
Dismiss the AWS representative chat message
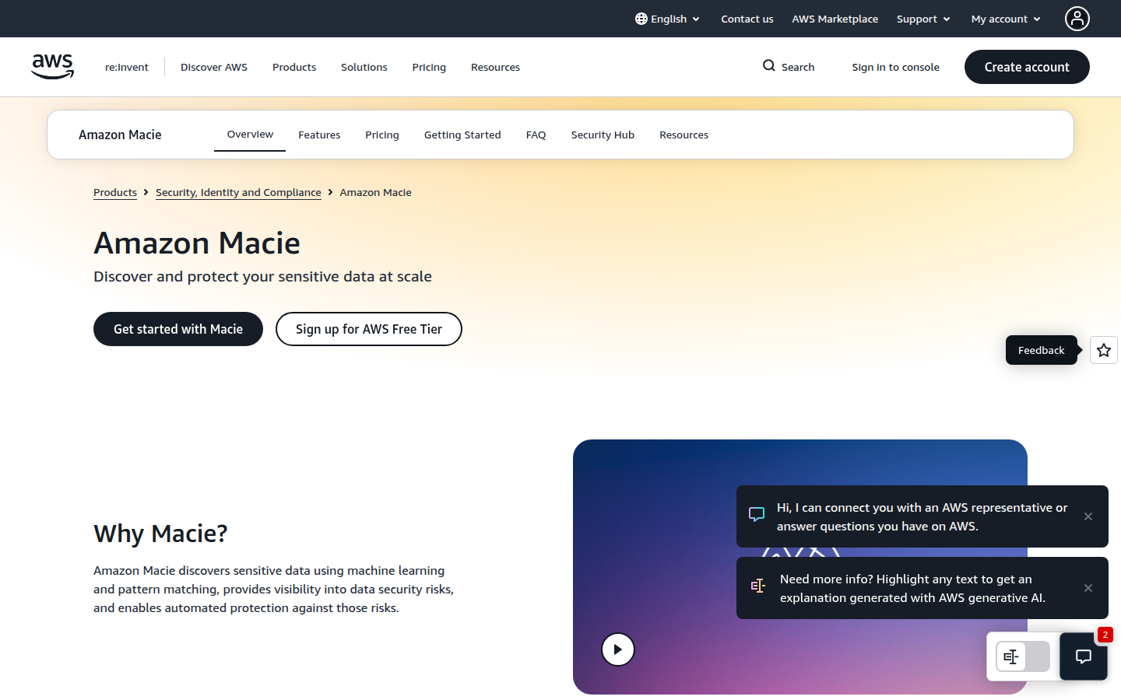(x=1088, y=516)
